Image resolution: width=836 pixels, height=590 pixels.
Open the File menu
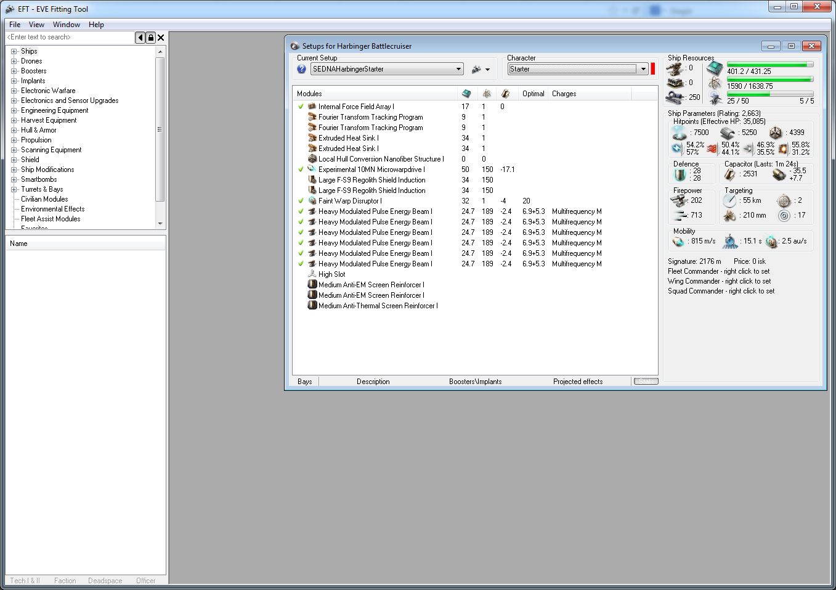(x=15, y=25)
